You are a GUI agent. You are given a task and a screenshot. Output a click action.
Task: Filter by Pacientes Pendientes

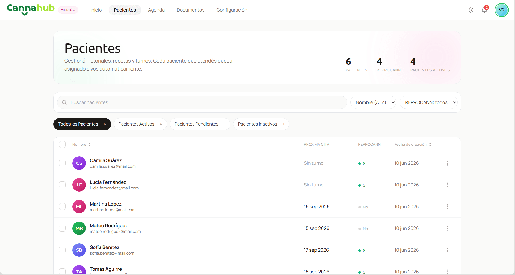[200, 124]
